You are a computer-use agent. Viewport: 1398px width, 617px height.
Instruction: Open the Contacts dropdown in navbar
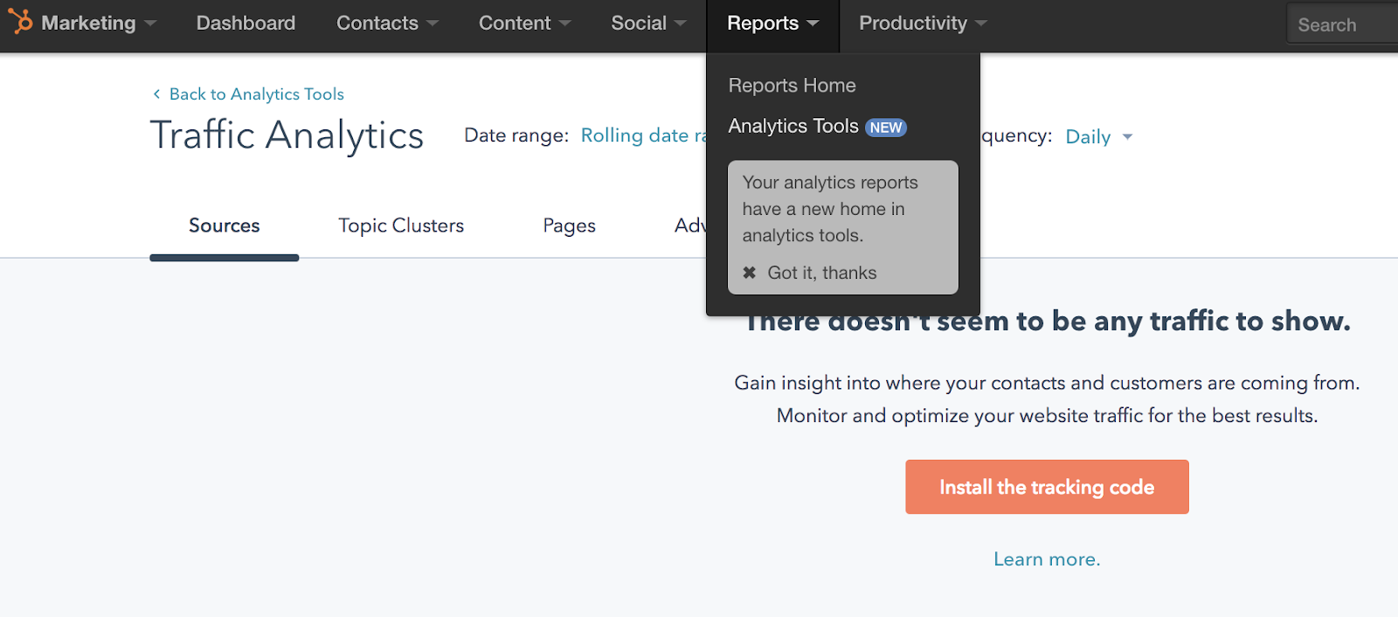point(387,23)
